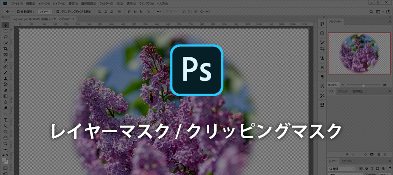Add layer mask from Paths panel footer
The width and height of the screenshot is (393, 175).
point(372,154)
